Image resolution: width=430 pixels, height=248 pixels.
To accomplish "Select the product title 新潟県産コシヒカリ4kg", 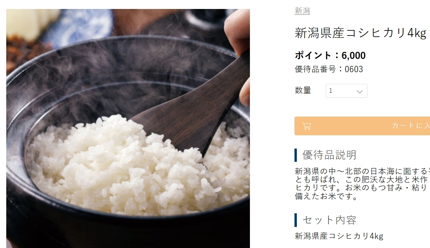I will [x=360, y=33].
